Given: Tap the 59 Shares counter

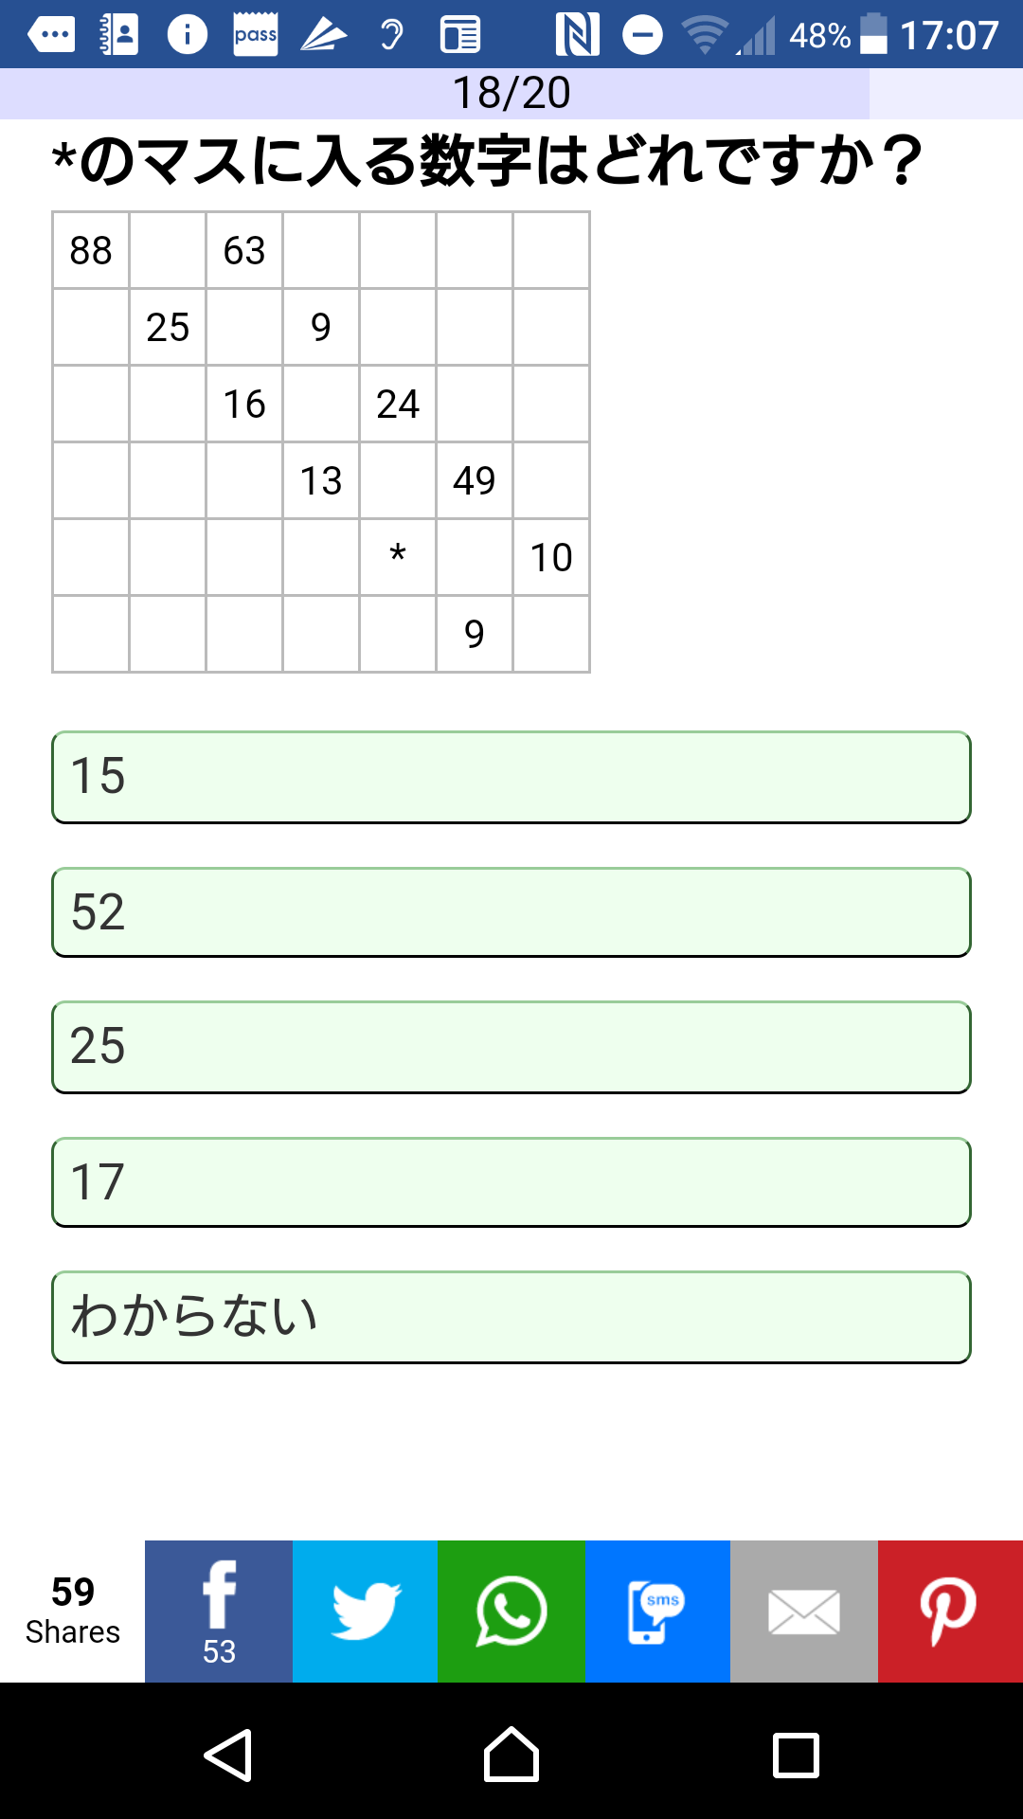Looking at the screenshot, I should coord(73,1611).
